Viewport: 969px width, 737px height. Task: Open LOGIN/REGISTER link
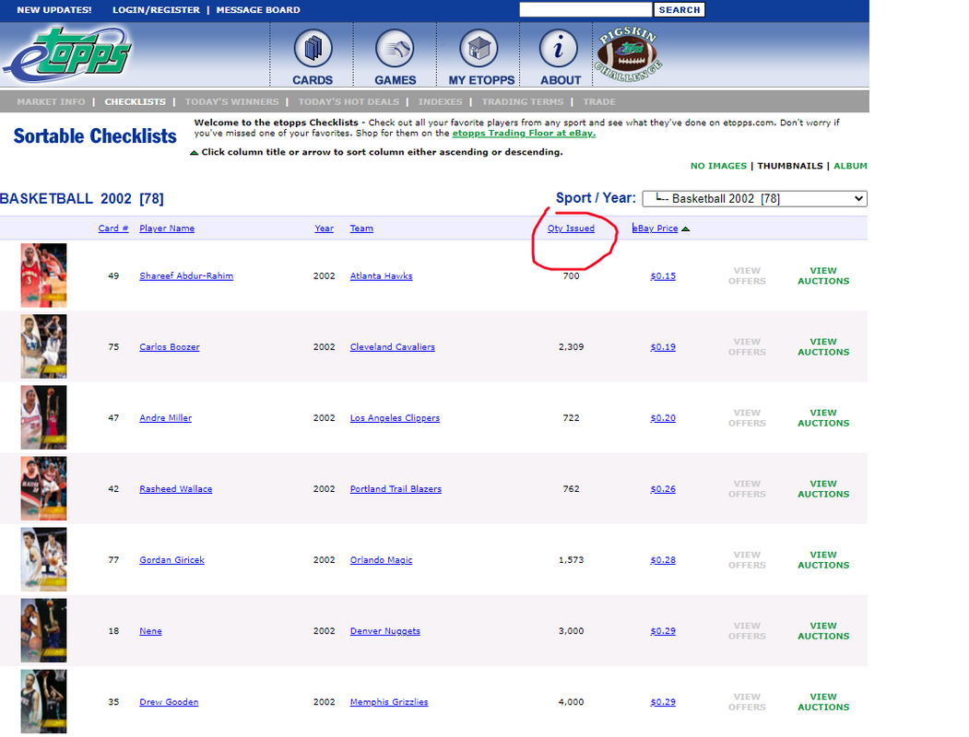pos(157,10)
